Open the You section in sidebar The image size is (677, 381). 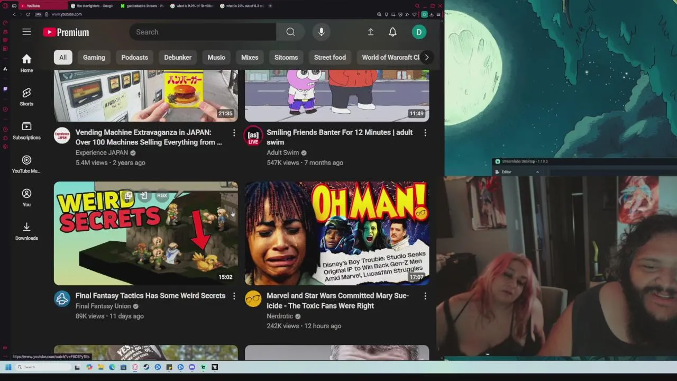click(x=26, y=197)
